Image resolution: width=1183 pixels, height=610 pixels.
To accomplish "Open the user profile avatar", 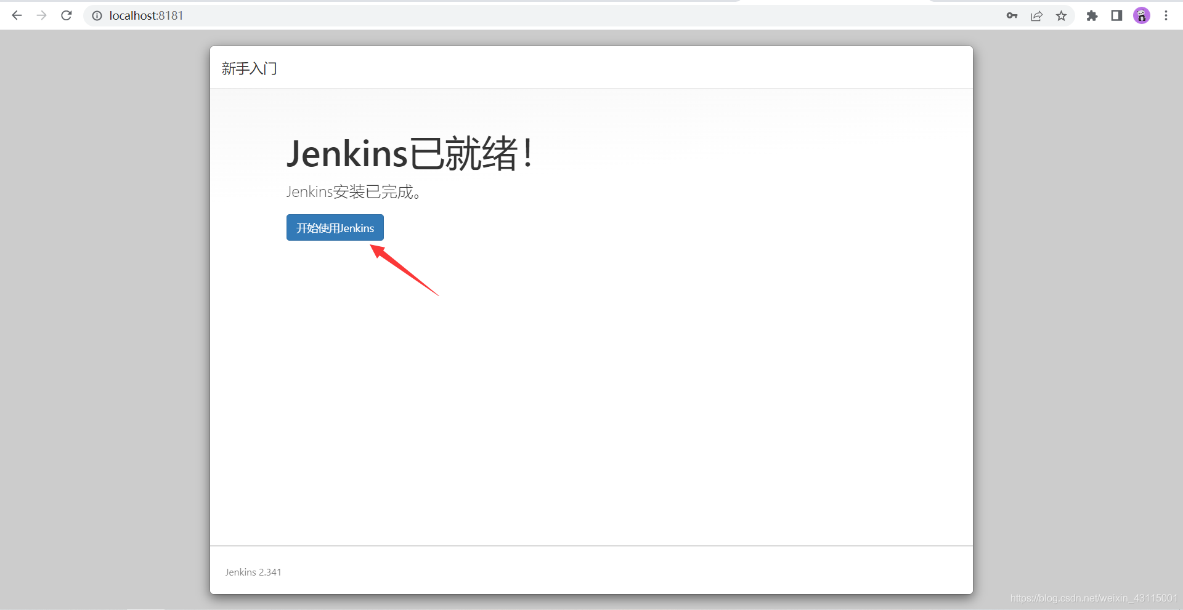I will tap(1142, 15).
